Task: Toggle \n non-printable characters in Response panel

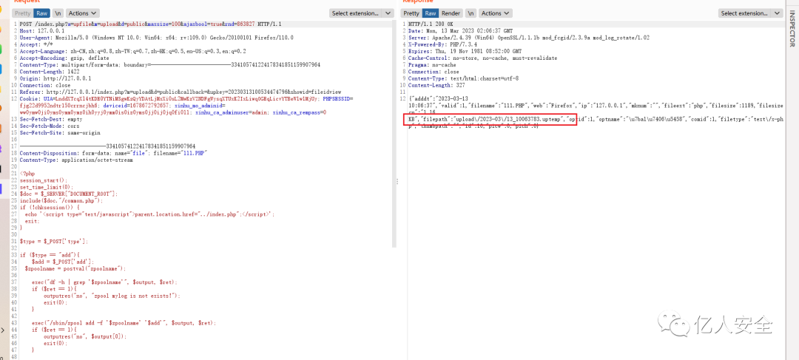Action: point(471,13)
